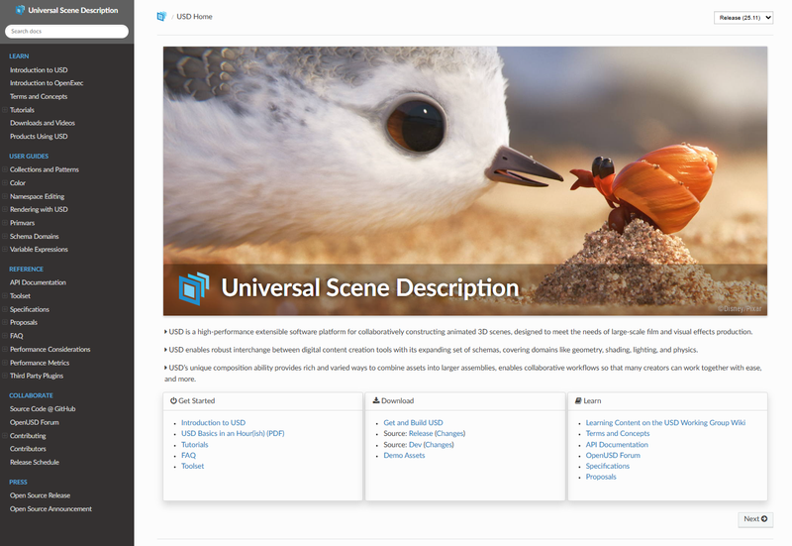This screenshot has height=546, width=792.
Task: Expand the Rendering with USD sidebar section
Action: 5,210
